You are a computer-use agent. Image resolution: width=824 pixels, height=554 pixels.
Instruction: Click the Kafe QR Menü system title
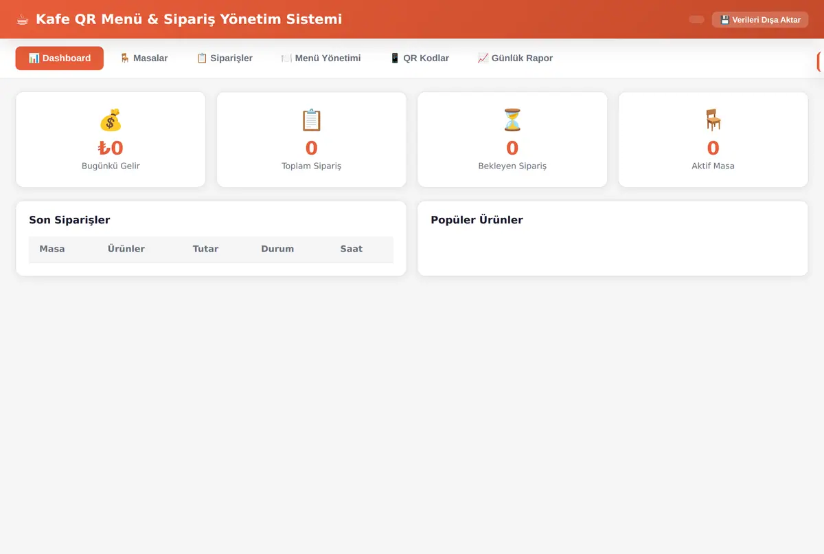point(189,19)
